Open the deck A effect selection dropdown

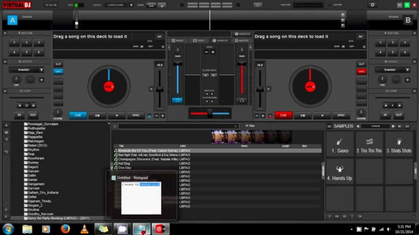pos(42,70)
